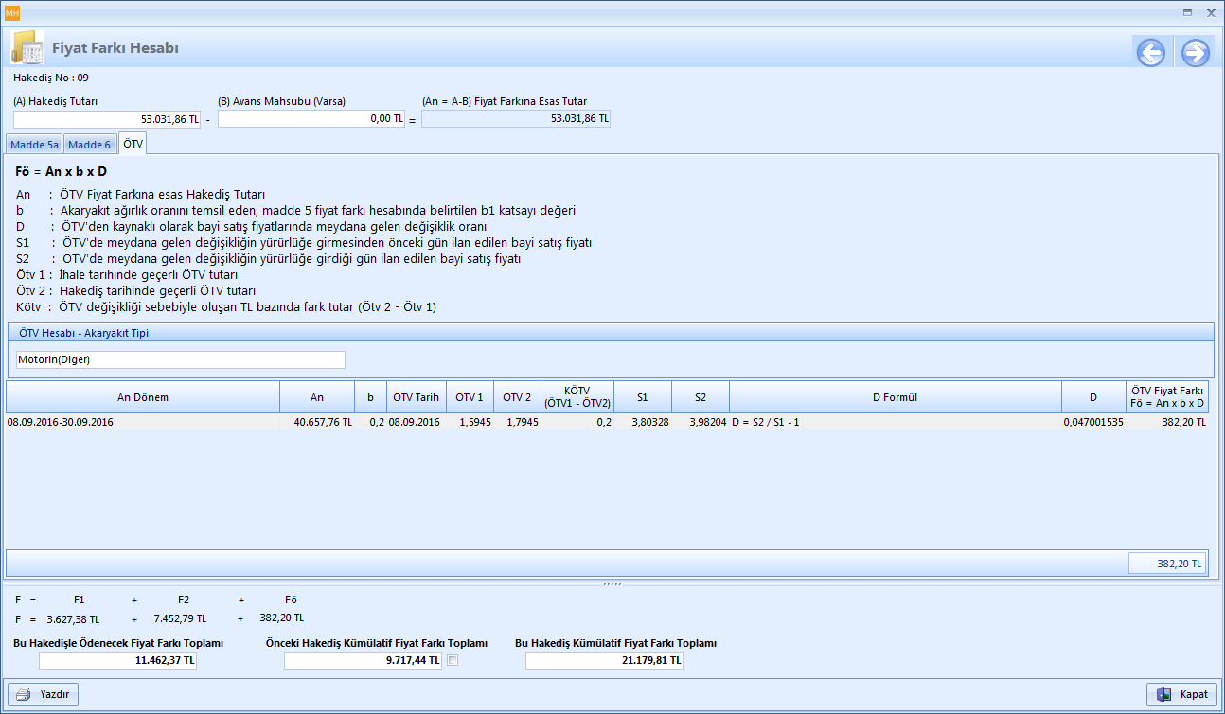Click the Hakediş Tutarı input field
This screenshot has height=714, width=1225.
[x=107, y=120]
